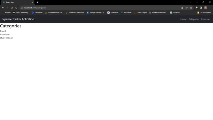
Task: Open Categories in the navbar
Action: pos(194,19)
